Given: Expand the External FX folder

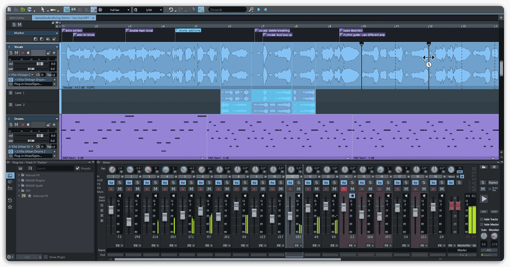Looking at the screenshot, I should click(x=19, y=196).
